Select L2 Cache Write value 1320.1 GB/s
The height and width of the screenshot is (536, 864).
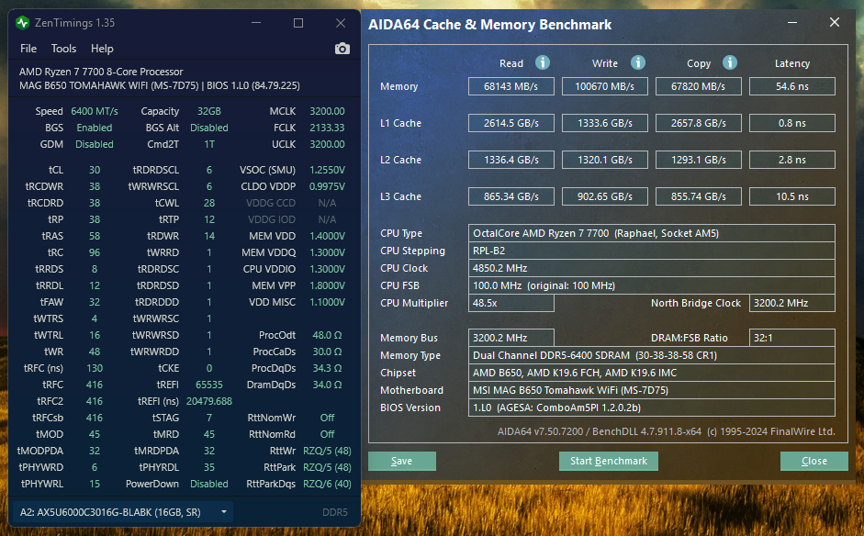coord(604,160)
